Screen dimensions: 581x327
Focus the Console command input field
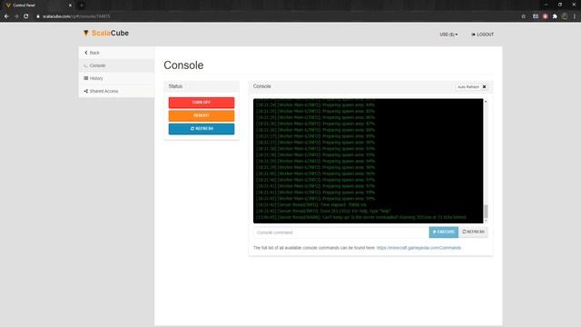[x=341, y=233]
